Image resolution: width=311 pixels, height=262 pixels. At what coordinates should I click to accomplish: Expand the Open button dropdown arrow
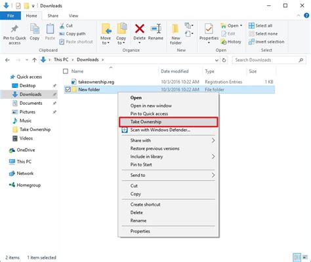pos(241,26)
